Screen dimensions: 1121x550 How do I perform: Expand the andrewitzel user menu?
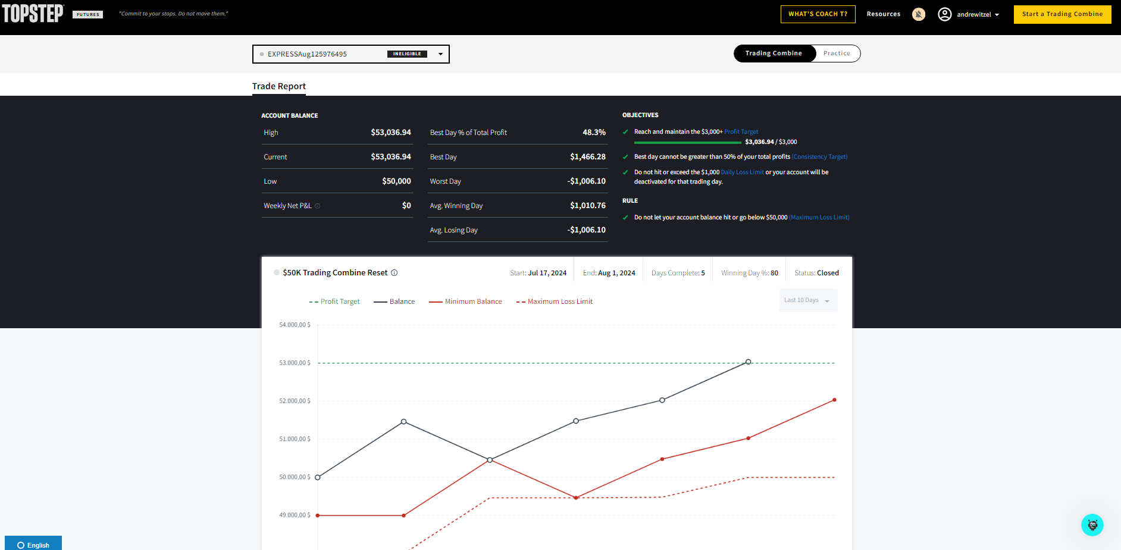click(x=978, y=14)
